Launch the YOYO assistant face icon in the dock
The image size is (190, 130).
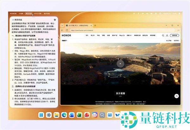click(95, 115)
